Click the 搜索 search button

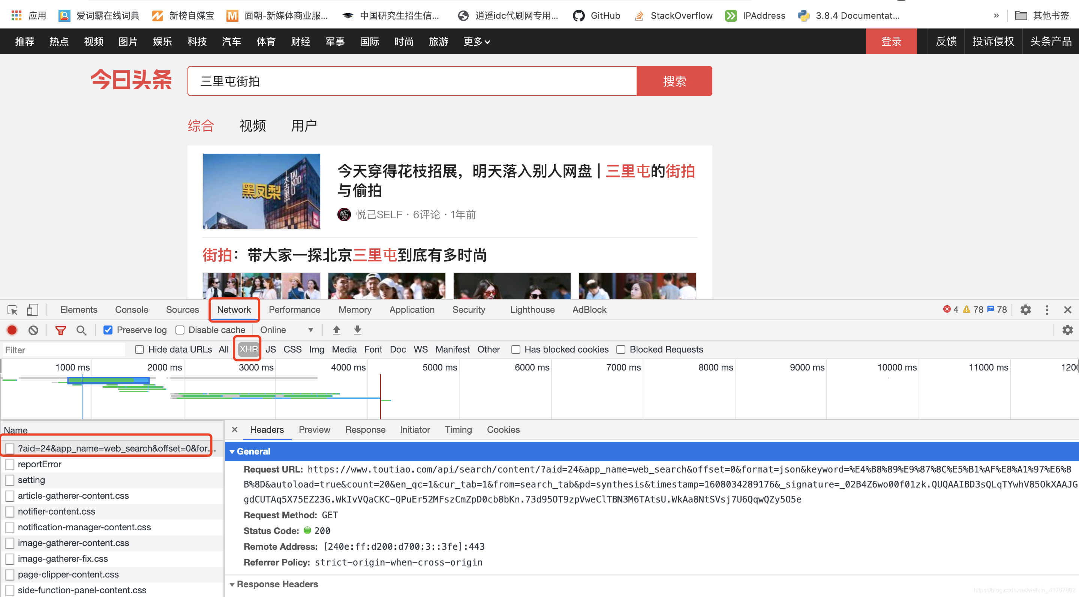(674, 81)
